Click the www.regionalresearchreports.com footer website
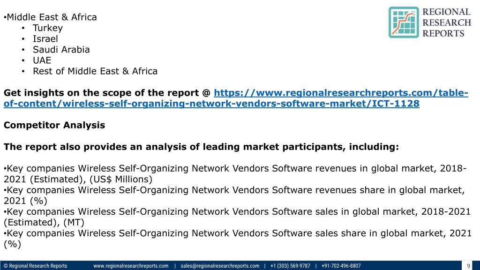 pos(131,266)
